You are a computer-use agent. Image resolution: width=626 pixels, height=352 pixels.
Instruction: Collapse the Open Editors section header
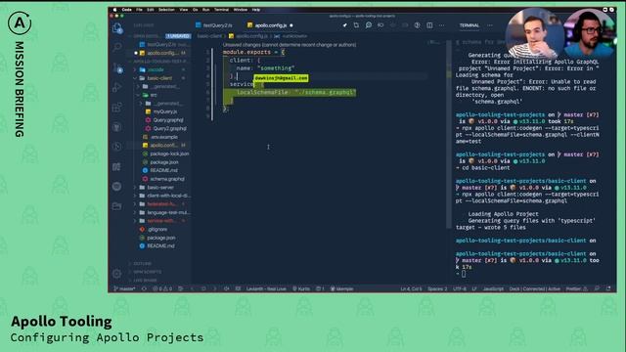(x=146, y=36)
